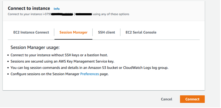Click the "CloudWatch Logs log group" text
221x108 pixels.
point(145,68)
